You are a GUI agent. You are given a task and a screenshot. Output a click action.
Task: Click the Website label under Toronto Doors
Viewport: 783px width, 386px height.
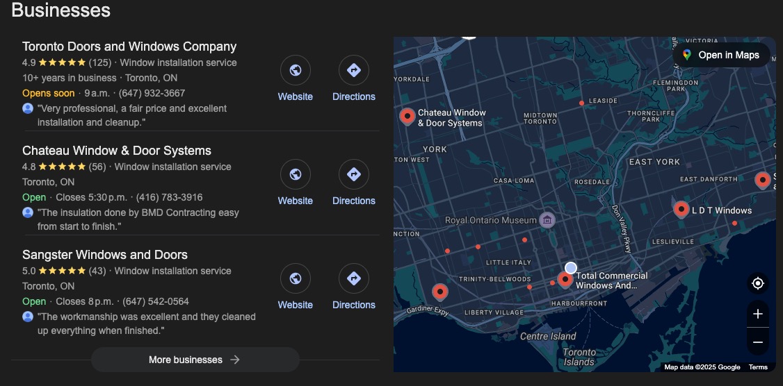(x=295, y=96)
